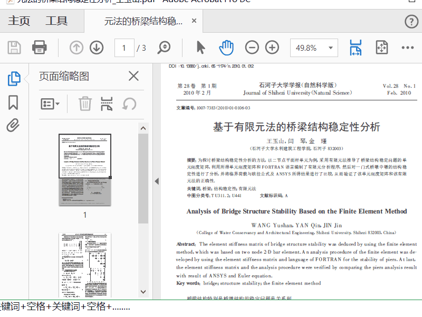This screenshot has width=422, height=317.
Task: Collapse navigation pane with arrow
Action: (157, 181)
